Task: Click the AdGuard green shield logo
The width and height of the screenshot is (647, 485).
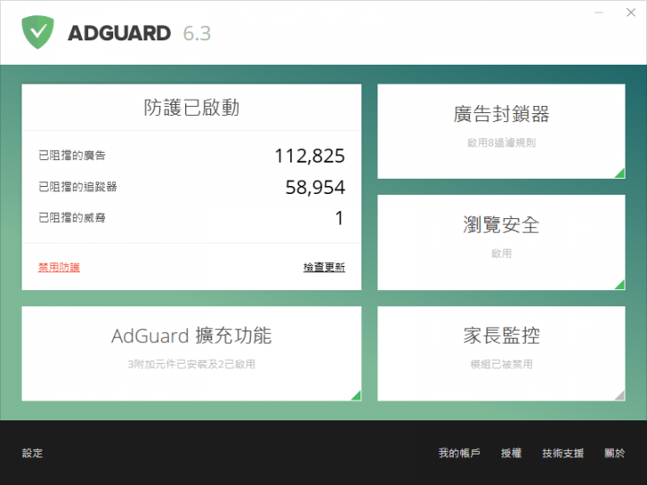Action: point(38,32)
